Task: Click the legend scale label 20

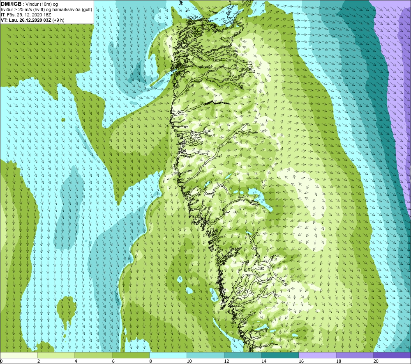Action: click(x=376, y=361)
